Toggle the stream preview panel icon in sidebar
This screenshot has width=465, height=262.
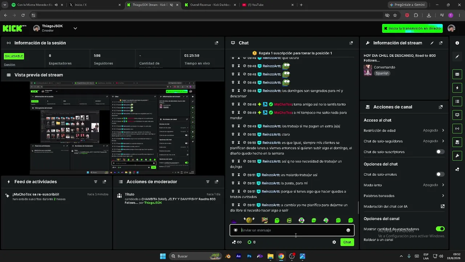(x=457, y=74)
